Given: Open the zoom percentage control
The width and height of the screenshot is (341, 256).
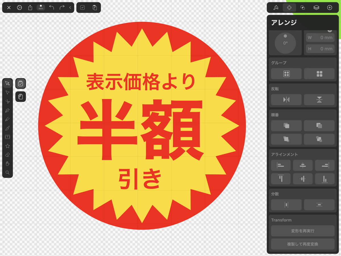Looking at the screenshot, I should tap(41, 7).
